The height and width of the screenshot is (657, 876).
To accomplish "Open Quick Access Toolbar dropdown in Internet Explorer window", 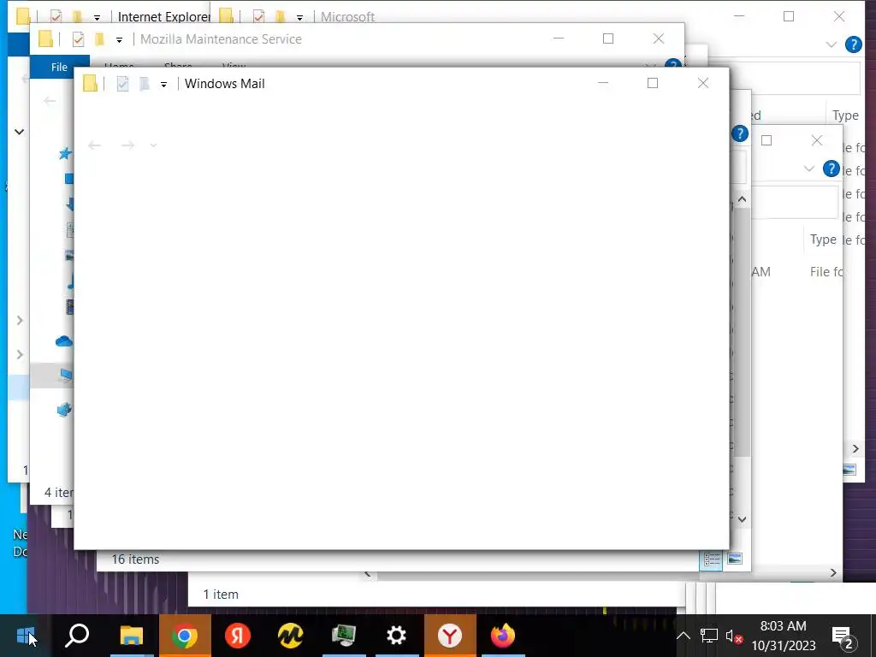I will [x=97, y=17].
